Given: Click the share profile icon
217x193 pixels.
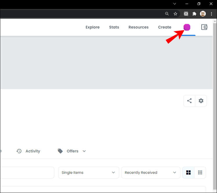Looking at the screenshot, I should click(189, 101).
